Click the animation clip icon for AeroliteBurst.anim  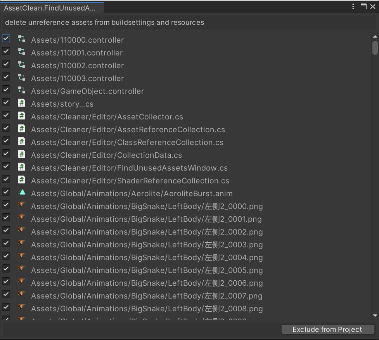pos(22,192)
